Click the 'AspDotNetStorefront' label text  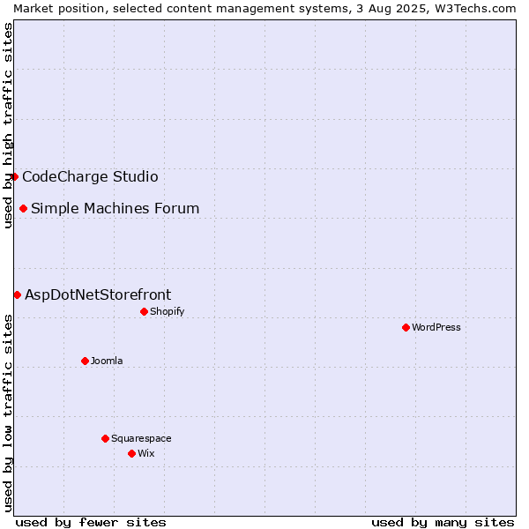click(x=98, y=294)
